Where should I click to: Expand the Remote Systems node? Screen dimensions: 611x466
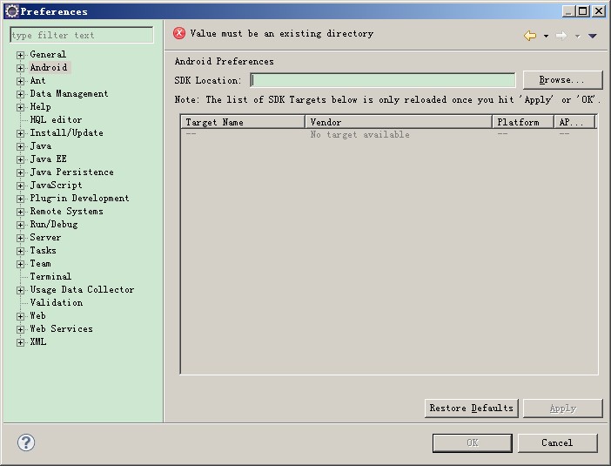20,212
